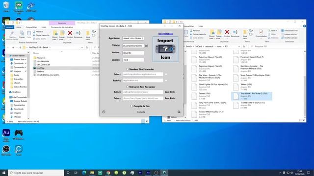Select the keys-template file
314x176 pixels.
click(43, 61)
